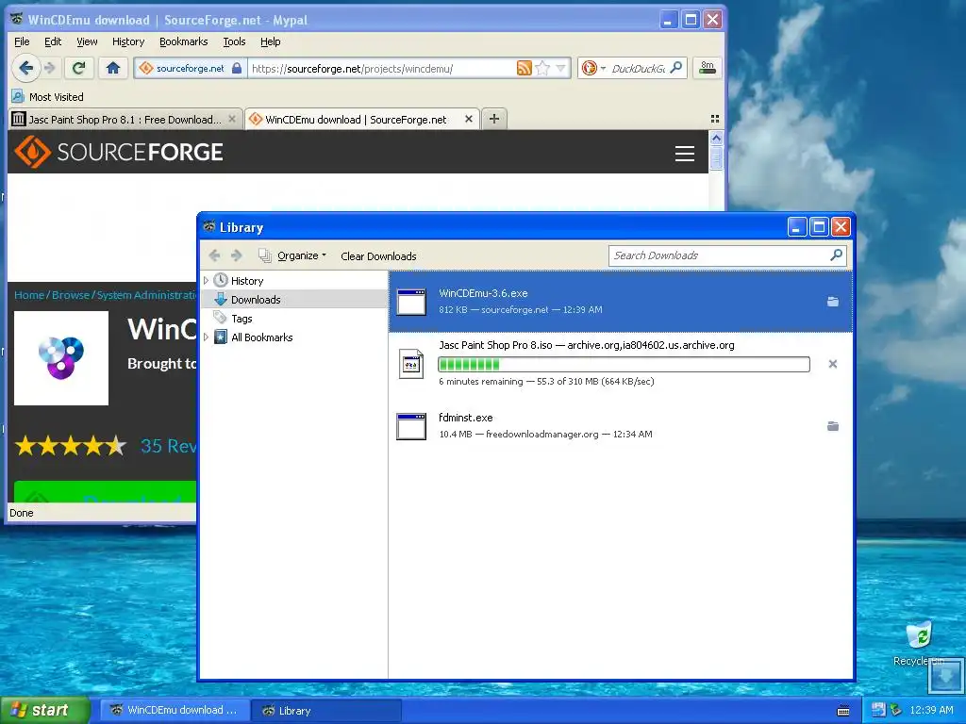966x724 pixels.
Task: Open the SourceForge hamburger menu
Action: coord(685,154)
